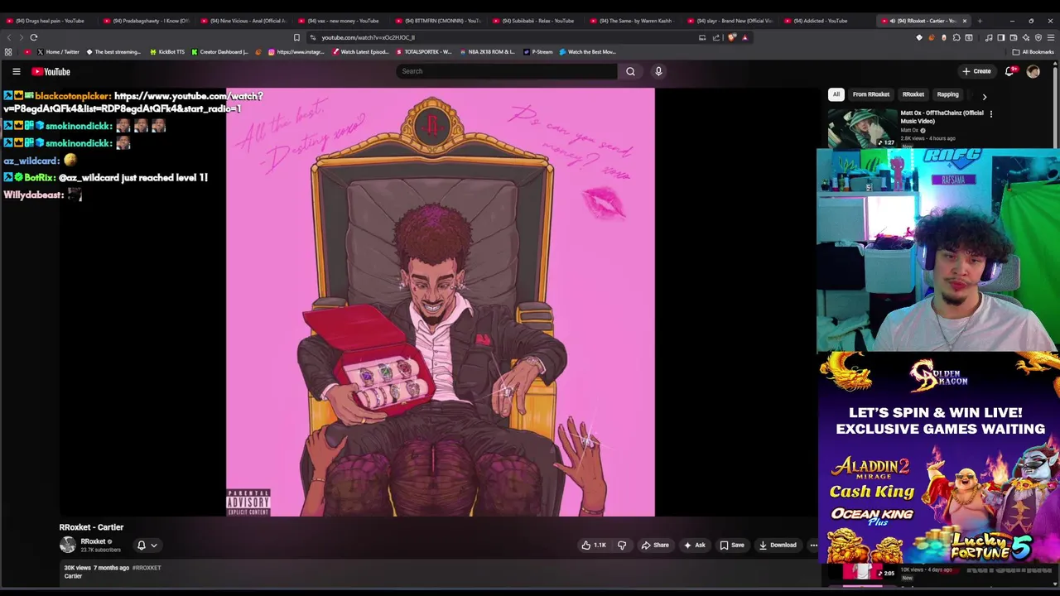
Task: Click the Ask button
Action: click(694, 545)
